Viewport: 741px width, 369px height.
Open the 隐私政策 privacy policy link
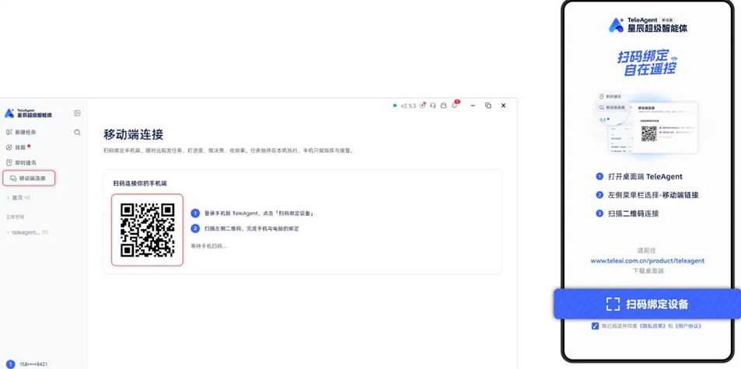click(x=652, y=326)
